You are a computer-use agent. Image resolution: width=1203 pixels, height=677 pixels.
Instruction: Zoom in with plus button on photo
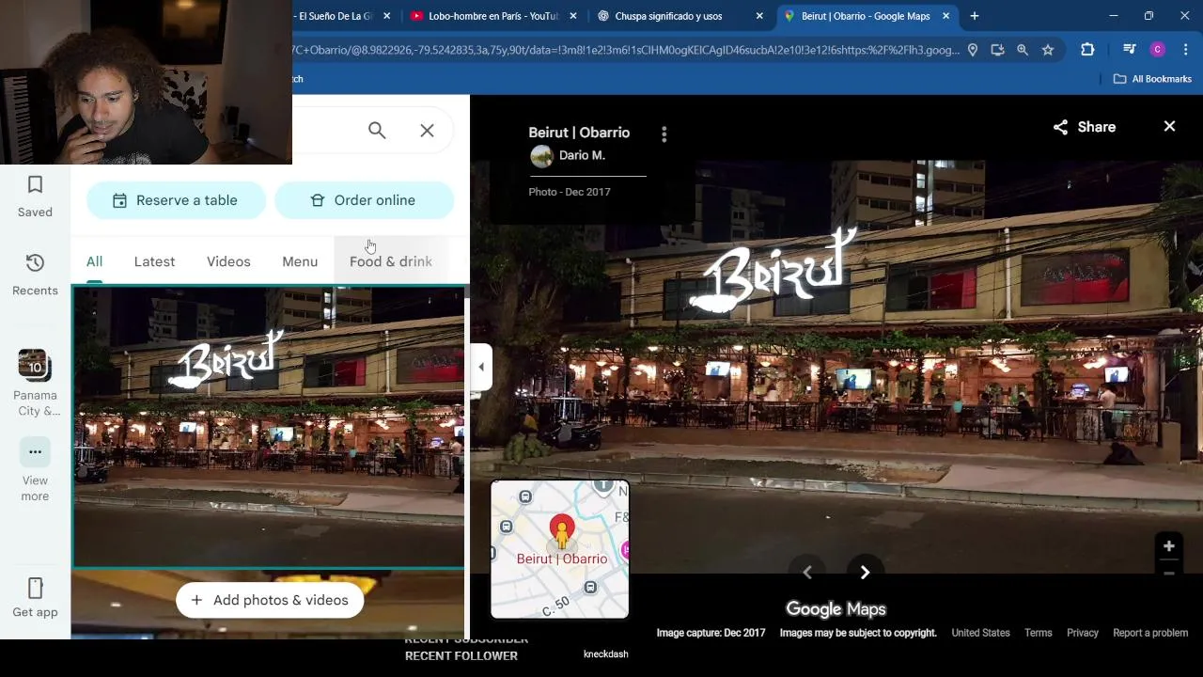click(1168, 546)
